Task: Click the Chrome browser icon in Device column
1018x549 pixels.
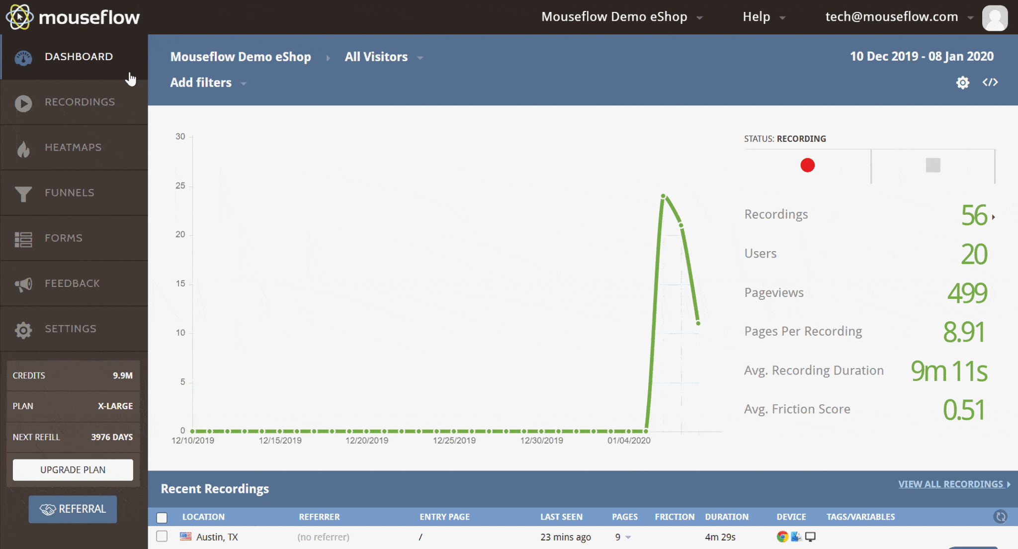Action: click(782, 537)
